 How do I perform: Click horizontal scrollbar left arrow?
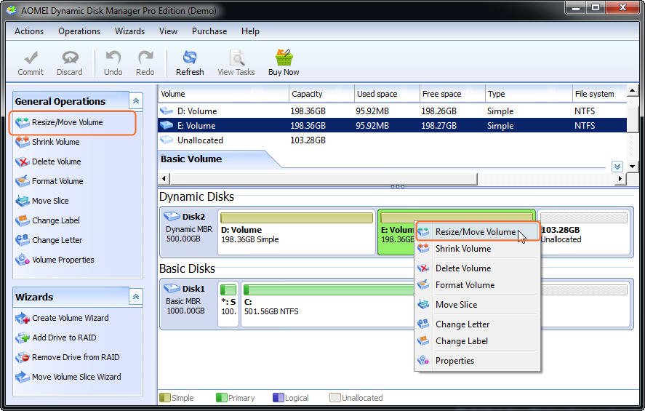pyautogui.click(x=164, y=178)
